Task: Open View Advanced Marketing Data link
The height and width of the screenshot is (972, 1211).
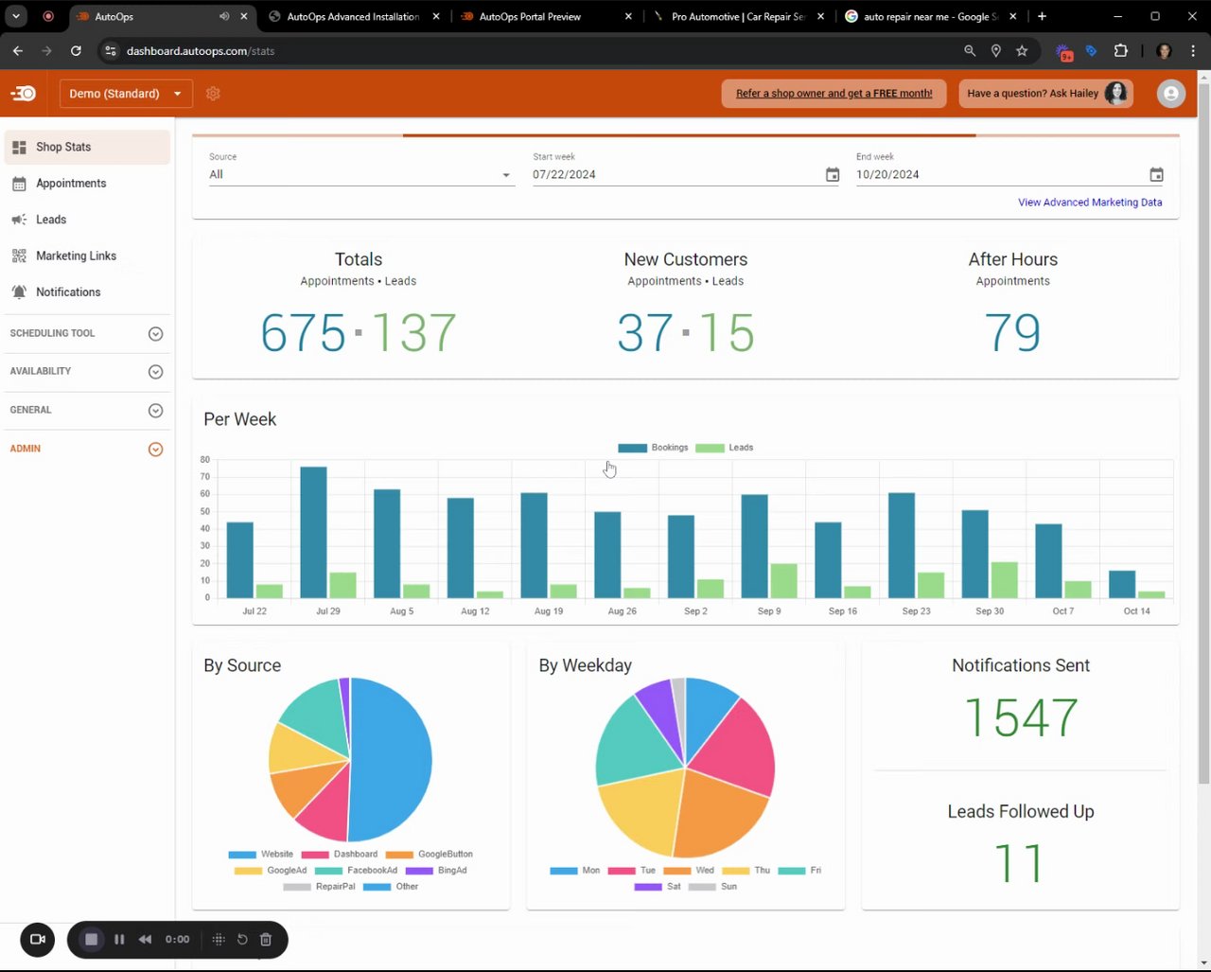Action: [x=1090, y=203]
